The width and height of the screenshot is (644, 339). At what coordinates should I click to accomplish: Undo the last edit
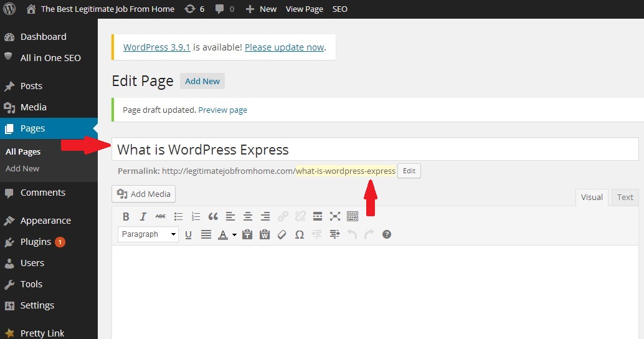pyautogui.click(x=352, y=235)
